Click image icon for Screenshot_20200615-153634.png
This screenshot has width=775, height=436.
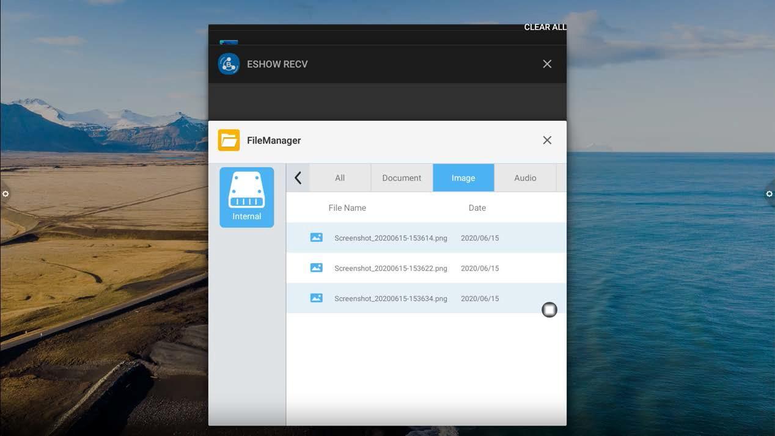tap(316, 298)
